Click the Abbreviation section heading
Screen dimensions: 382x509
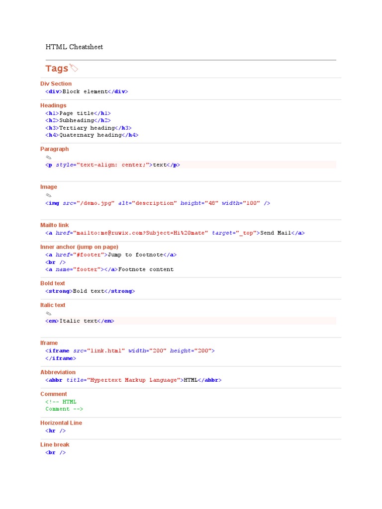click(x=58, y=372)
